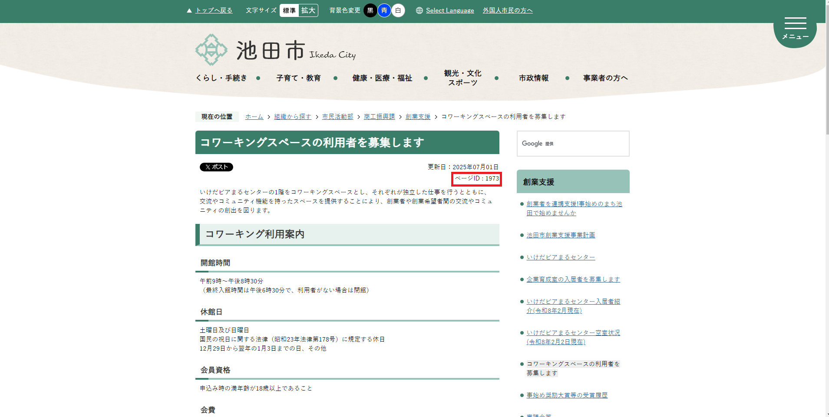Image resolution: width=829 pixels, height=417 pixels.
Task: Expand the 子育て・教育 navigation menu
Action: [x=299, y=78]
